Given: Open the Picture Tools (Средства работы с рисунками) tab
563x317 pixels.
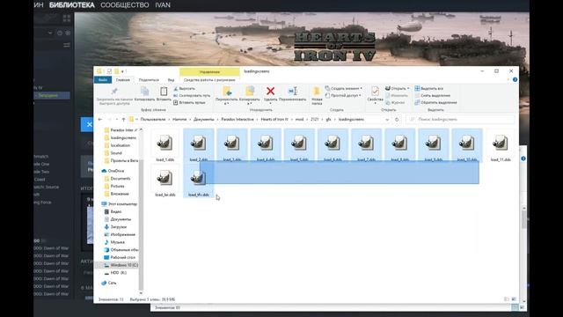Looking at the screenshot, I should click(x=209, y=80).
